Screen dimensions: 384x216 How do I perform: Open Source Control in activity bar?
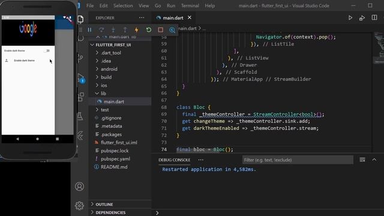(80, 58)
